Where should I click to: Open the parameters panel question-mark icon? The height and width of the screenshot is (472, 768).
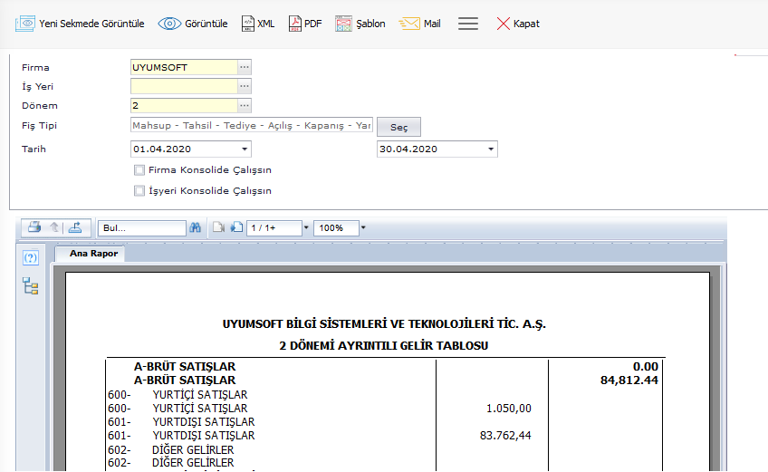pyautogui.click(x=31, y=258)
